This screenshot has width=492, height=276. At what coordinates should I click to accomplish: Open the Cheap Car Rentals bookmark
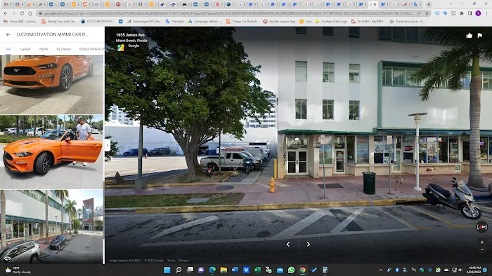click(242, 22)
